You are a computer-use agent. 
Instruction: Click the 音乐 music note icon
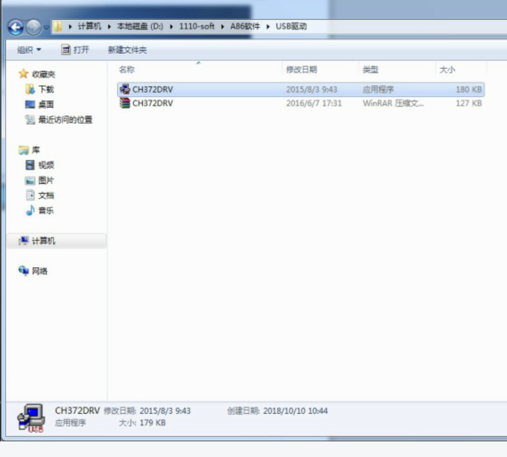click(30, 210)
